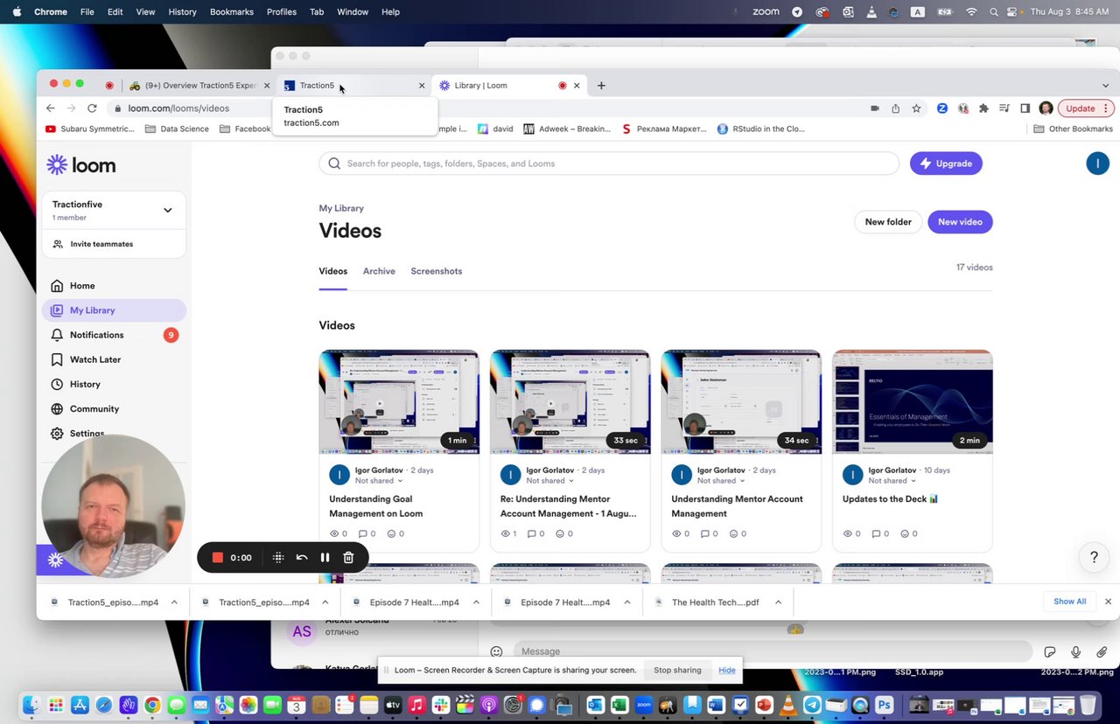Open Chrome's three-dot menu beside Update
This screenshot has height=724, width=1120.
1106,108
